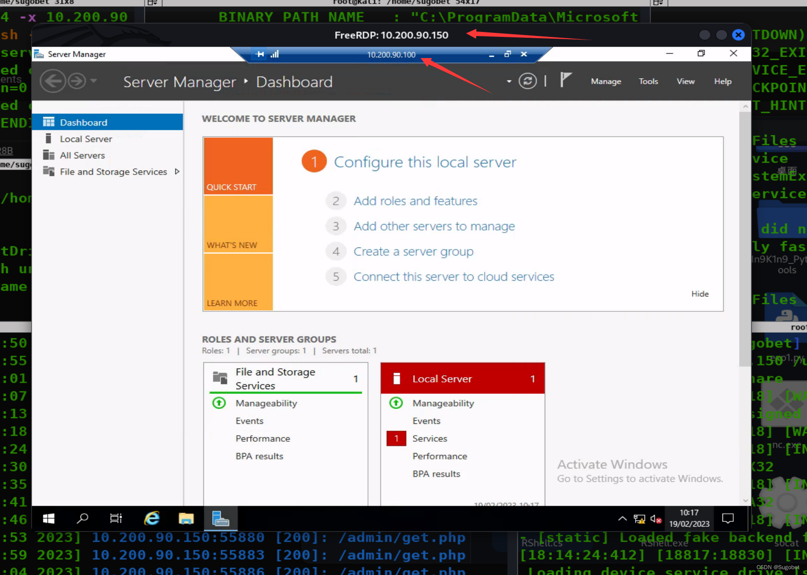Open File Explorer from the taskbar
Viewport: 807px width, 575px height.
(x=186, y=519)
